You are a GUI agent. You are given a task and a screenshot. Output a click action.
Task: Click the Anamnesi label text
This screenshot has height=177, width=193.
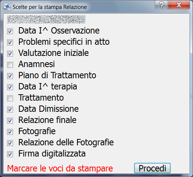coord(37,64)
